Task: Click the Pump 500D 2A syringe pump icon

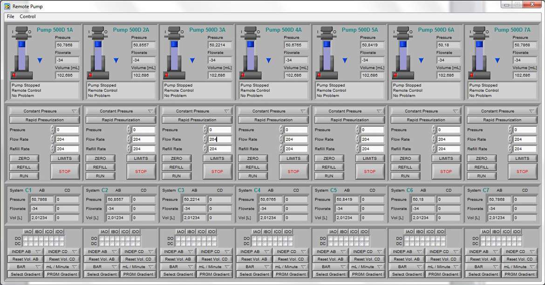Action: [x=98, y=53]
